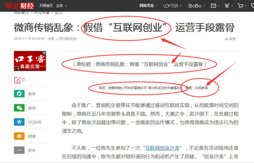
Task: Close the 口子窖 advertisement
Action: (x=44, y=53)
